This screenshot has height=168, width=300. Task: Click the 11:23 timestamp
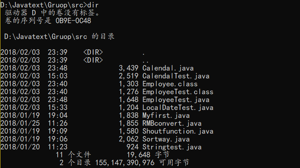tap(58, 147)
